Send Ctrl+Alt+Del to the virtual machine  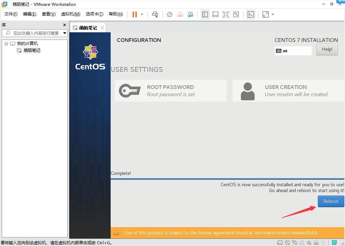tap(155, 14)
